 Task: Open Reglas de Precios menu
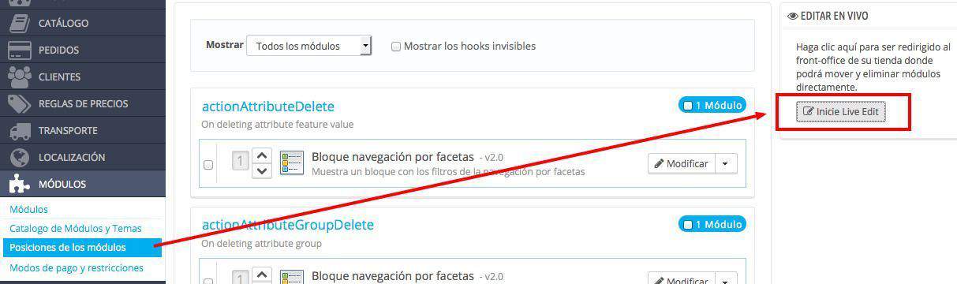click(82, 103)
